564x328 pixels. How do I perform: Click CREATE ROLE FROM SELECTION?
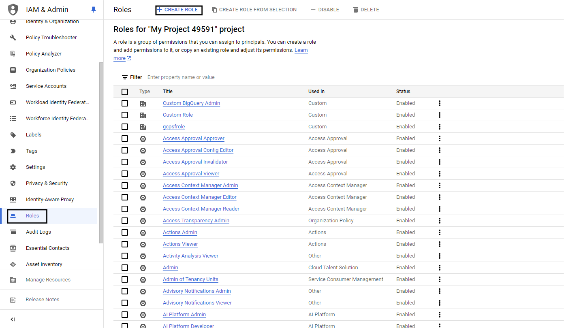pyautogui.click(x=254, y=10)
